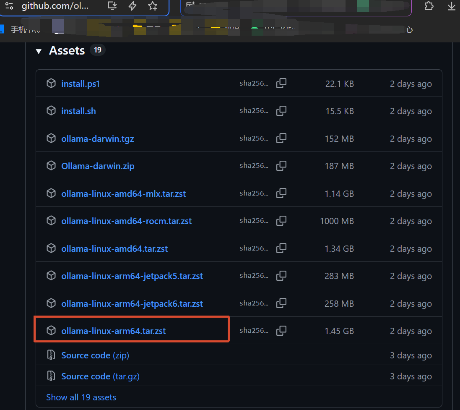The width and height of the screenshot is (460, 410).
Task: Download Source code (tar.gz)
Action: 100,376
